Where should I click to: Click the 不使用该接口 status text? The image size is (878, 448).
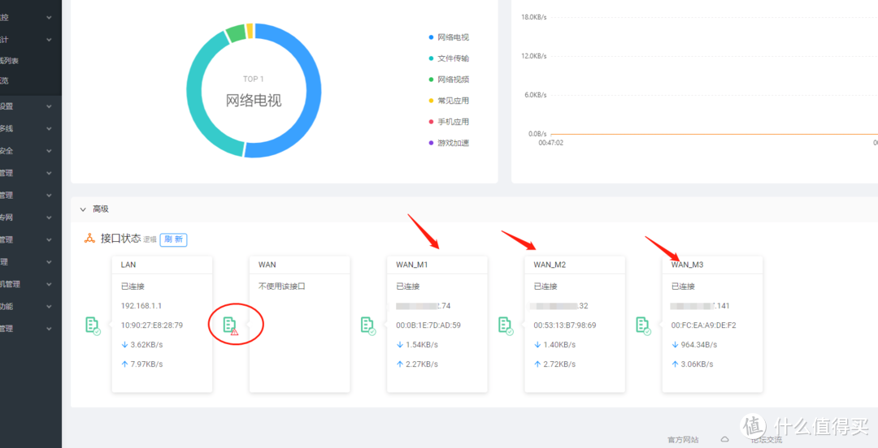pyautogui.click(x=281, y=286)
